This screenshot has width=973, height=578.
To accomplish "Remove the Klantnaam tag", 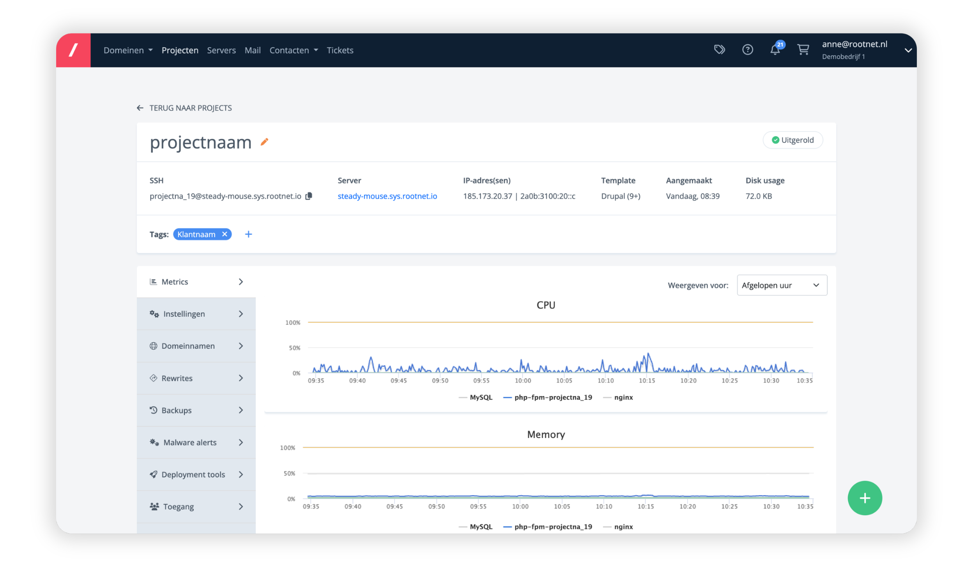I will (225, 234).
